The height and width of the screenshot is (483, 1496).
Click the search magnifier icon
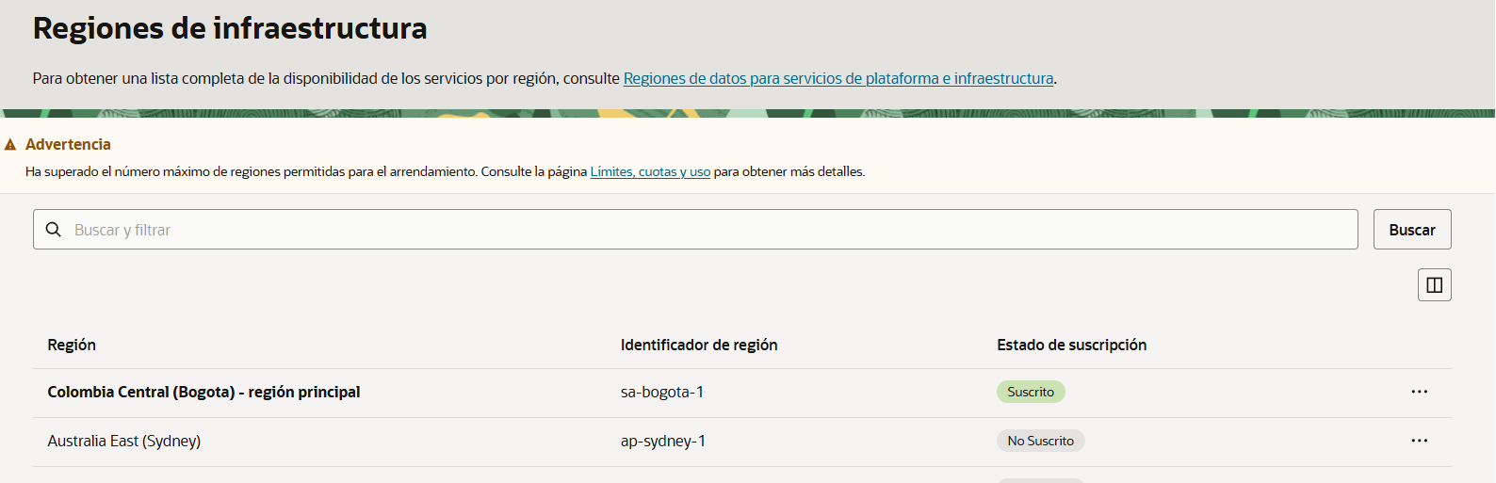click(x=54, y=230)
